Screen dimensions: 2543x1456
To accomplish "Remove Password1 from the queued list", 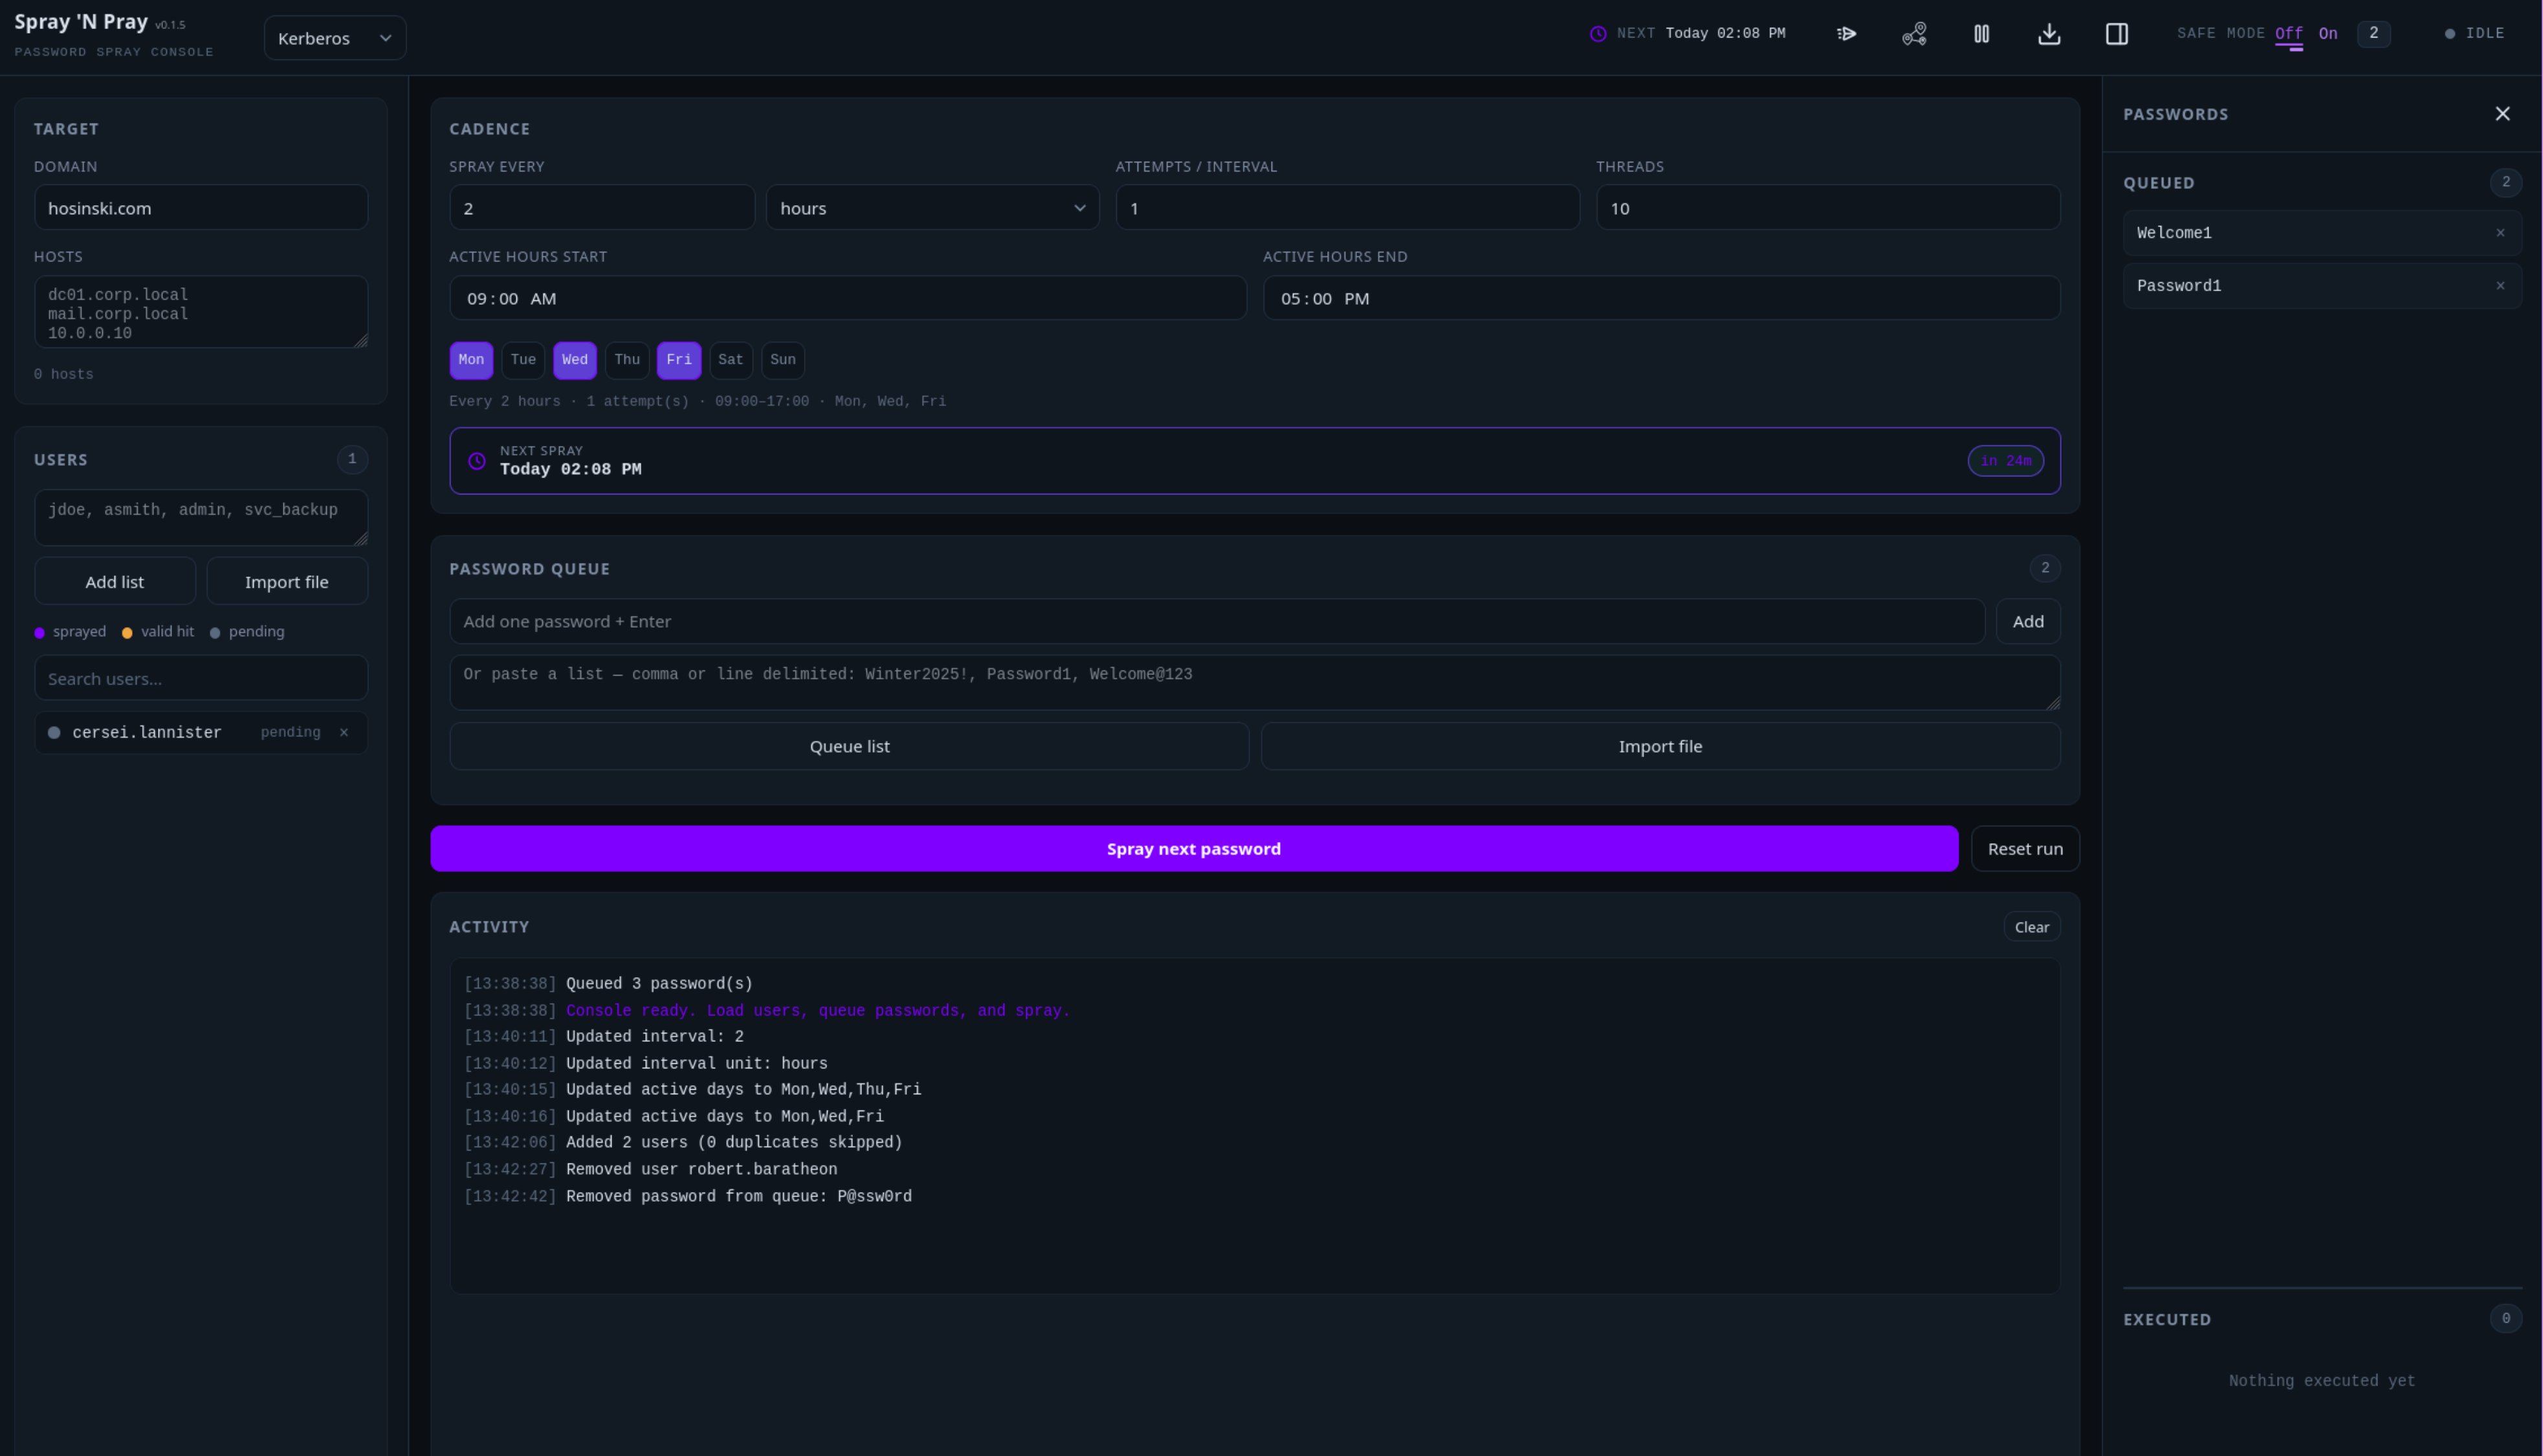I will (x=2500, y=286).
